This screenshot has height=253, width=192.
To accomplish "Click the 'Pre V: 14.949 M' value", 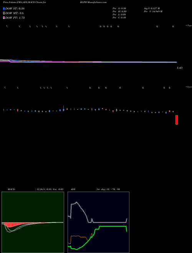I will [x=153, y=11].
